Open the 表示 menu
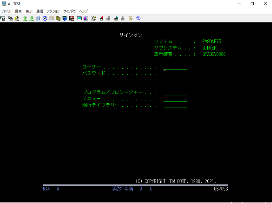Image resolution: width=272 pixels, height=203 pixels. [29, 11]
